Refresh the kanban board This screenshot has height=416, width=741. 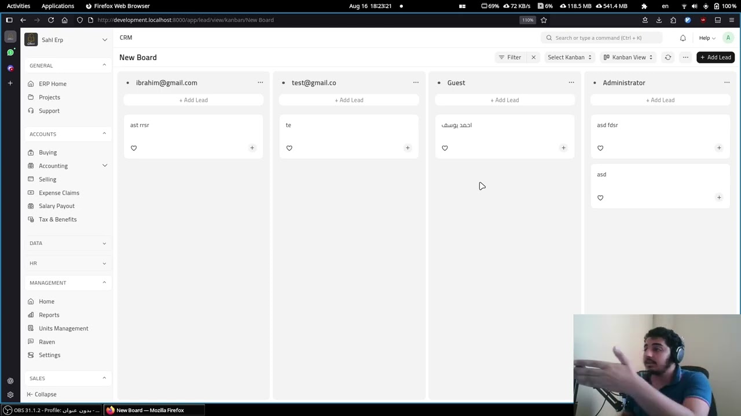(x=667, y=57)
